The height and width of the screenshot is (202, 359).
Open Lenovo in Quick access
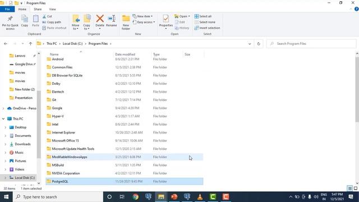click(x=20, y=56)
